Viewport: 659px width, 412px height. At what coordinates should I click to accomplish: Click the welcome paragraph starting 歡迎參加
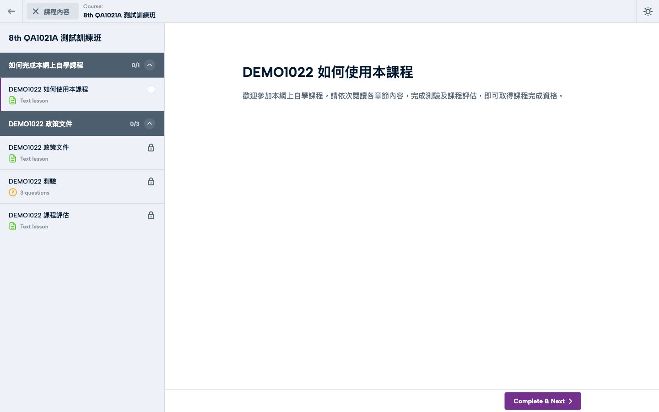403,96
